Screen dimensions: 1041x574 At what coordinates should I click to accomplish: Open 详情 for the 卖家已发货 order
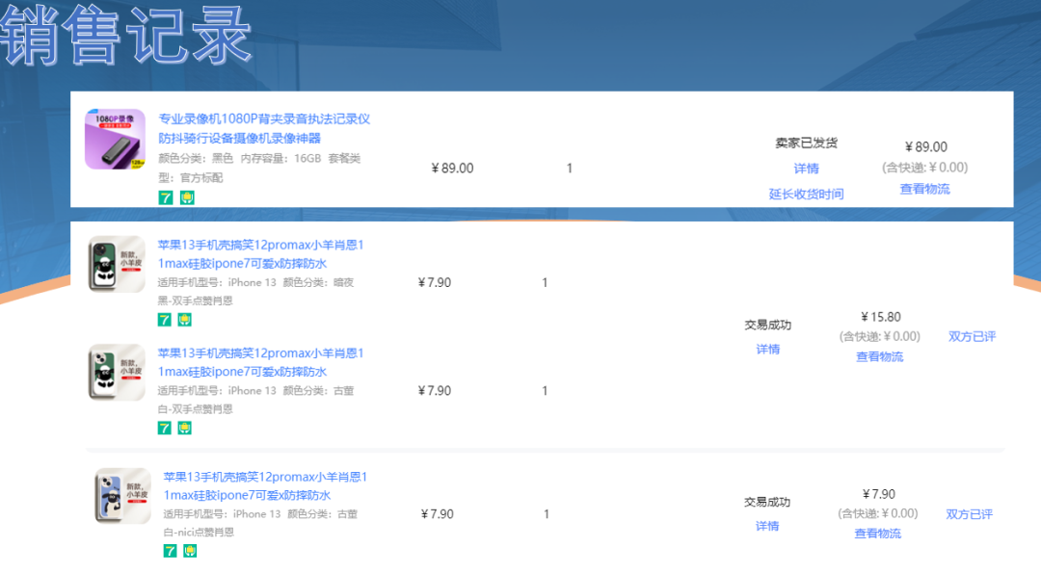coord(806,169)
